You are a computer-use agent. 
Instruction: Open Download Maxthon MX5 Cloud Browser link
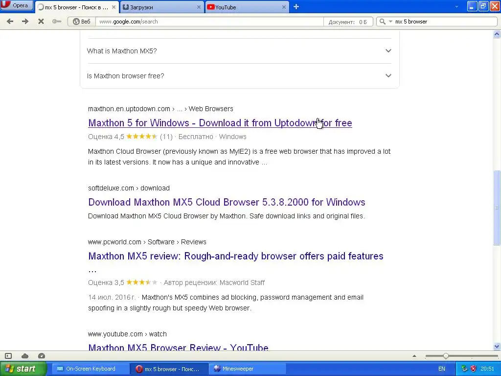[227, 202]
